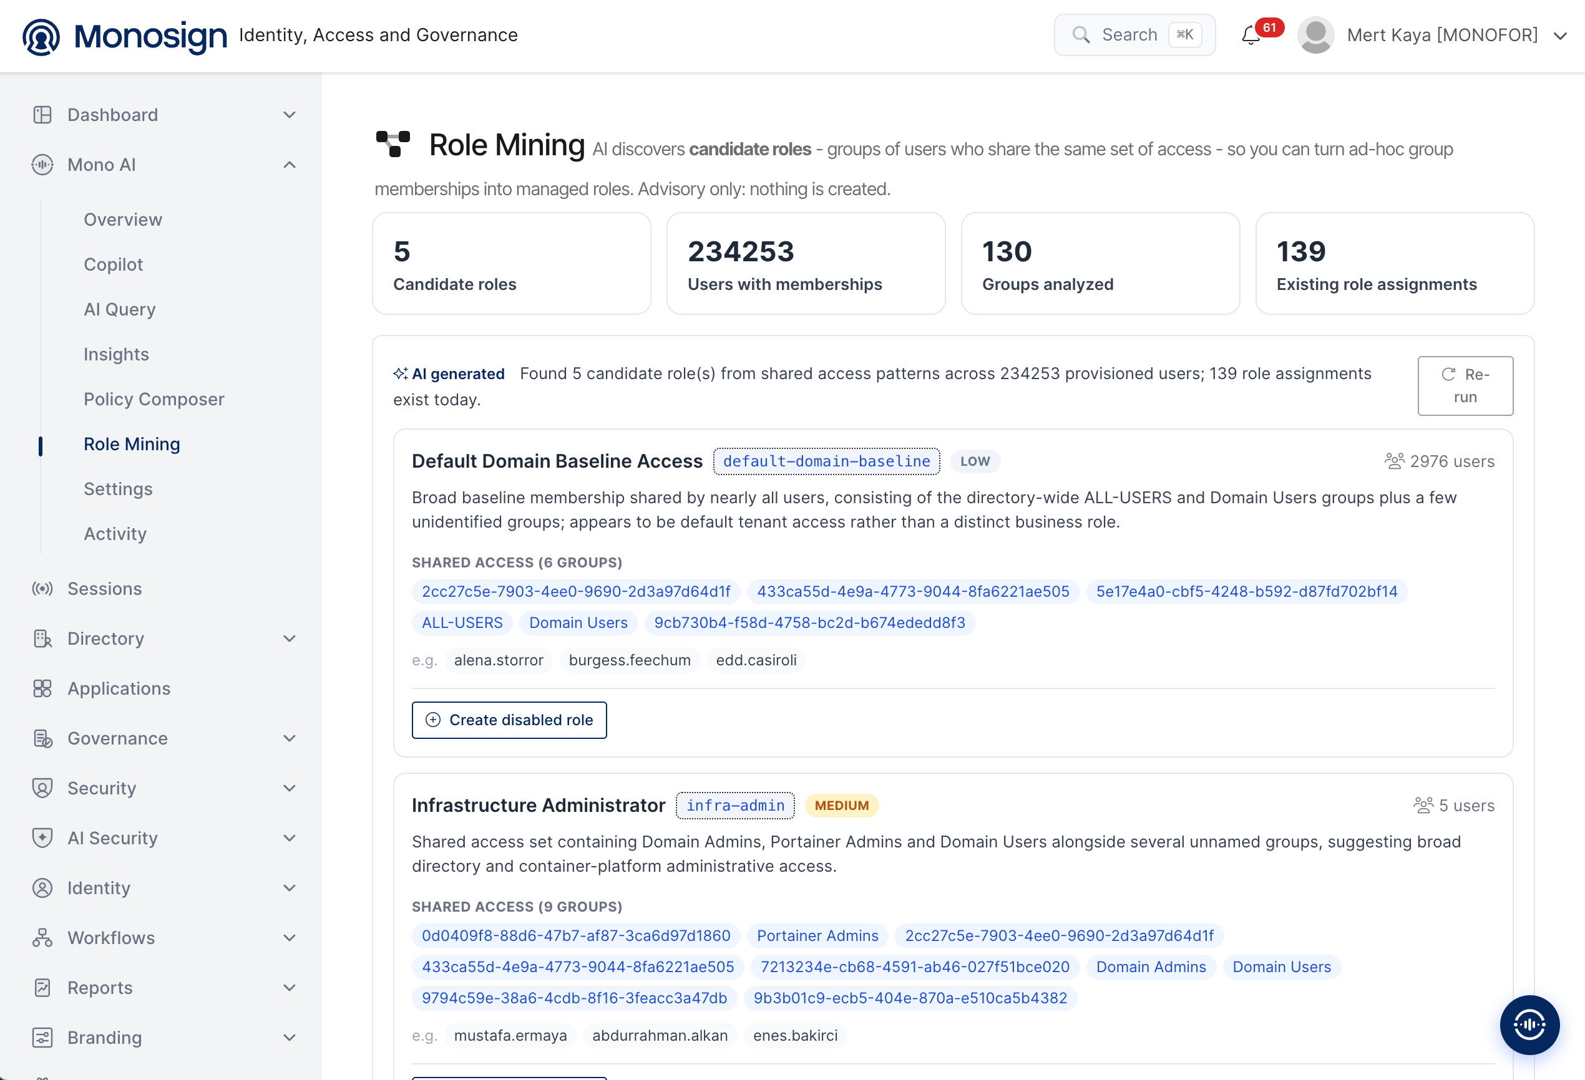This screenshot has height=1080, width=1585.
Task: Expand the Dashboard menu chevron
Action: 289,115
